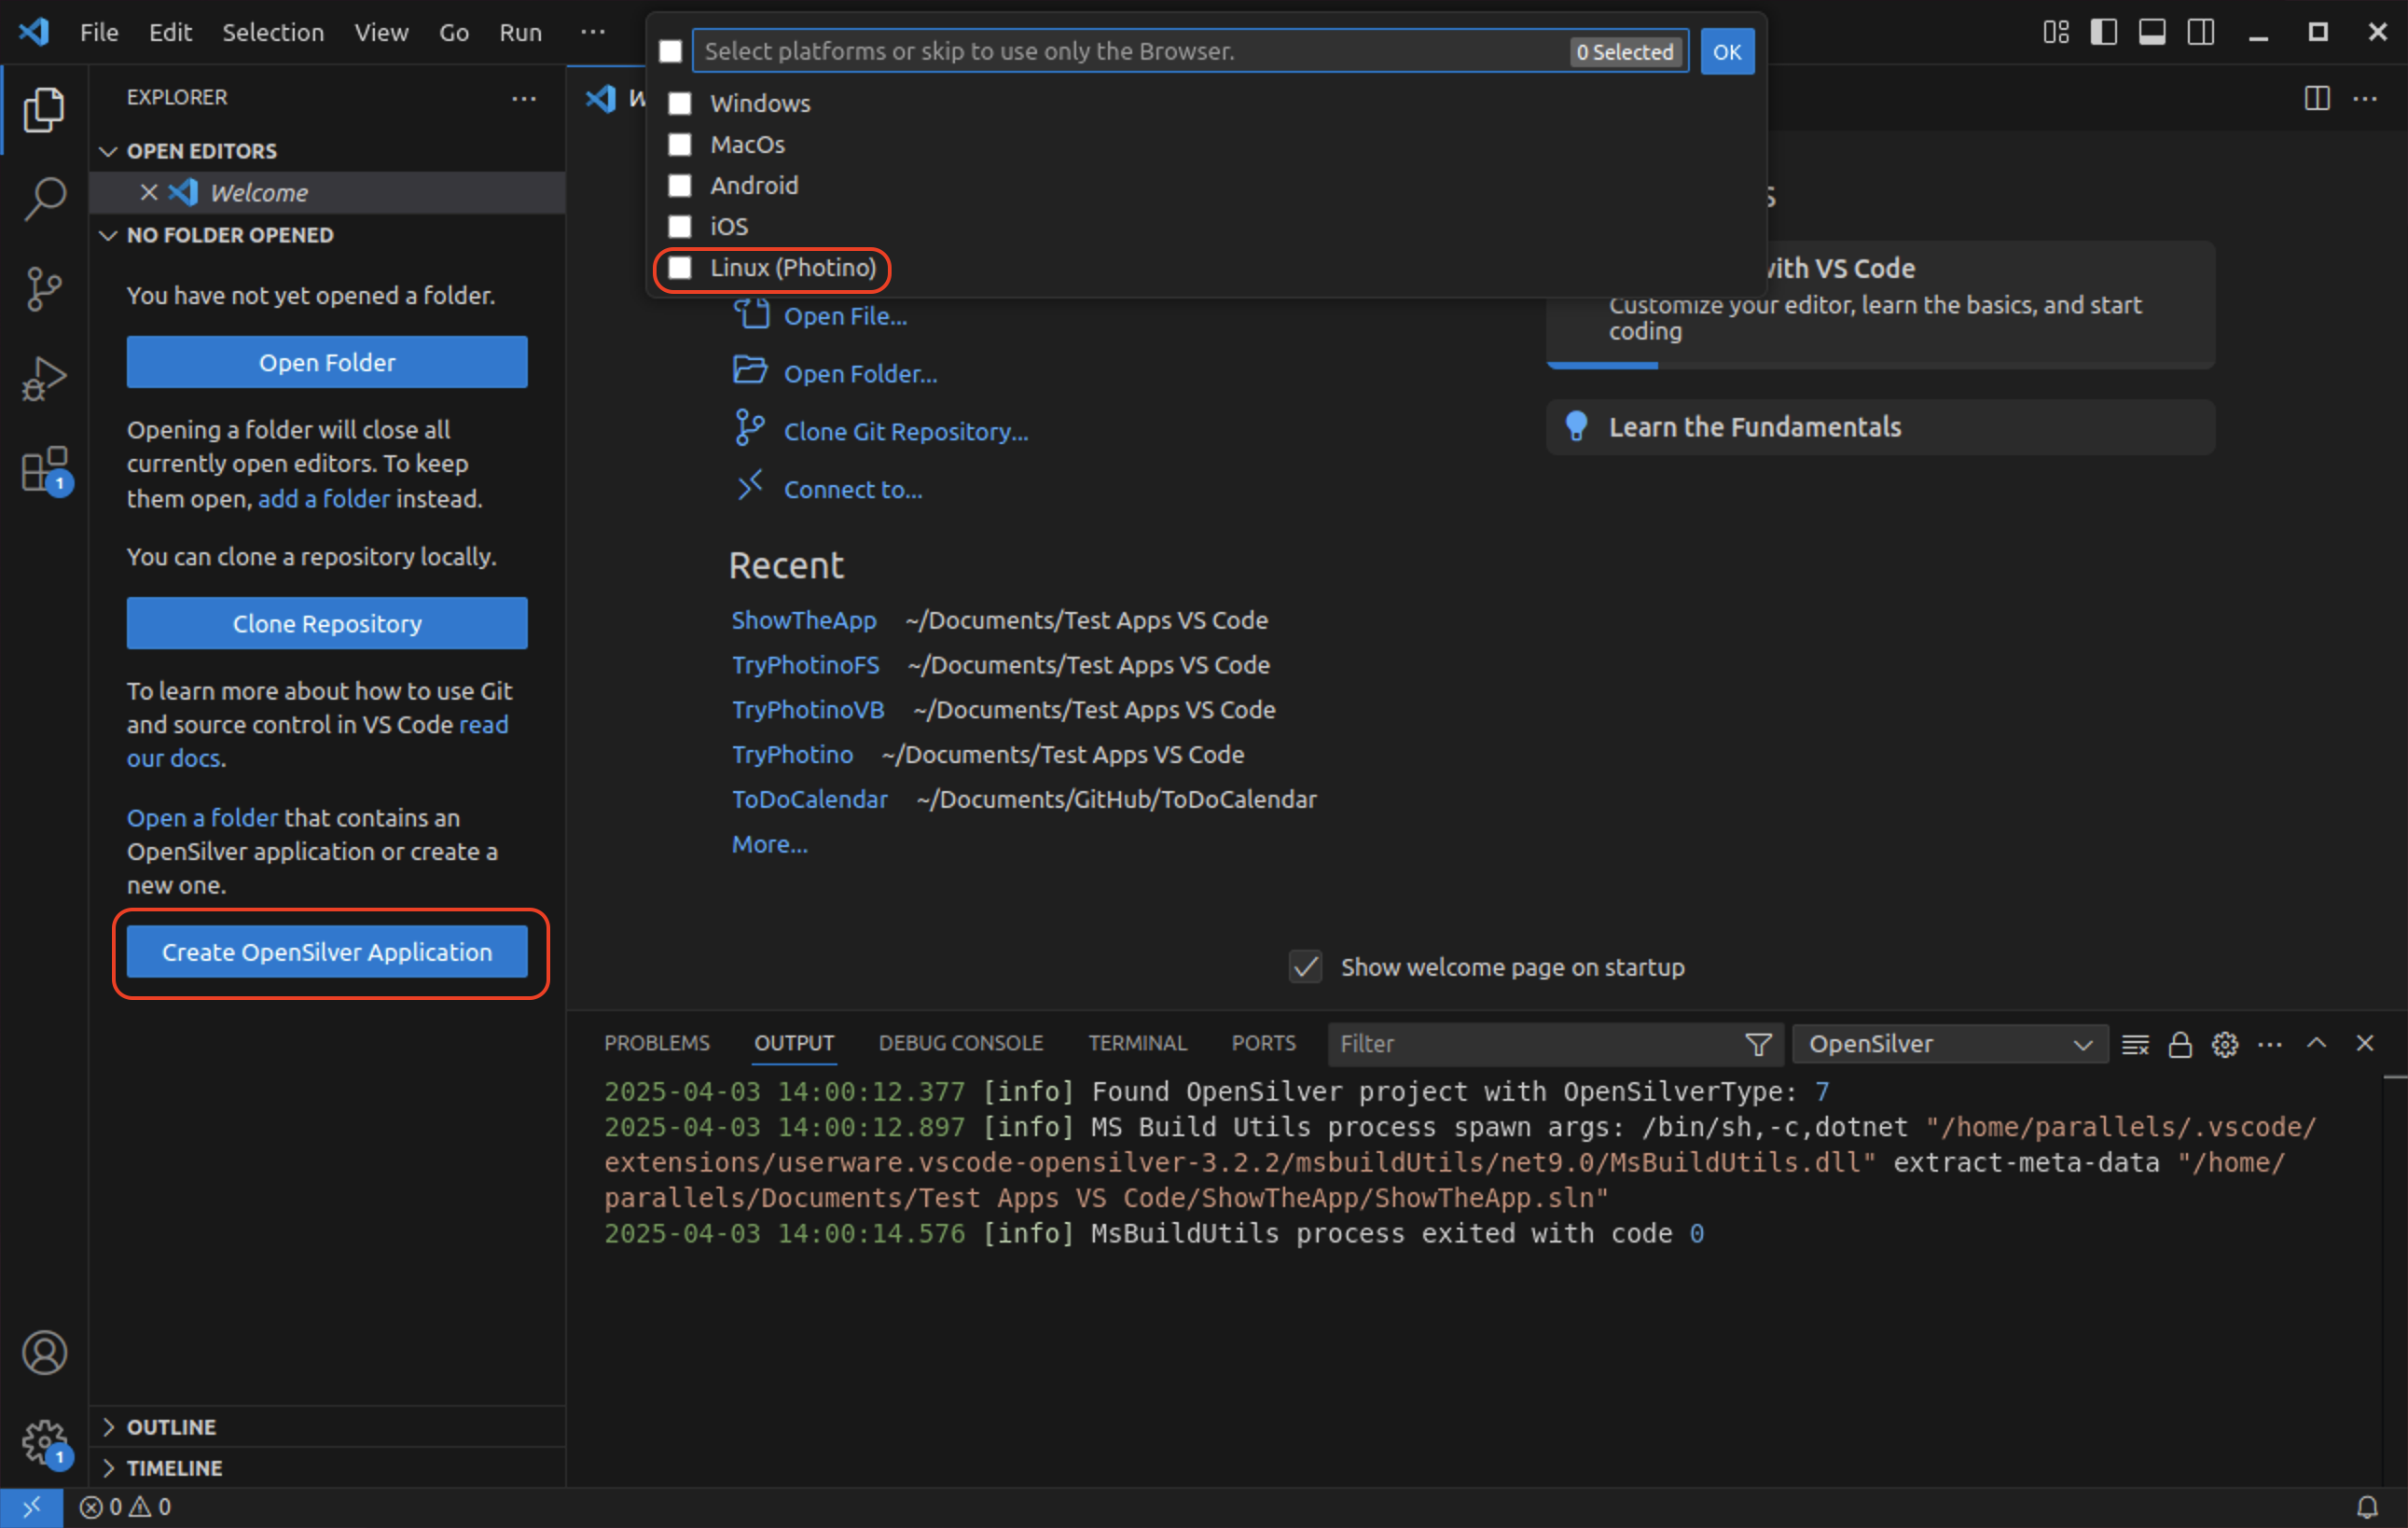2408x1528 pixels.
Task: Show errors and warnings count in status bar
Action: tap(125, 1506)
